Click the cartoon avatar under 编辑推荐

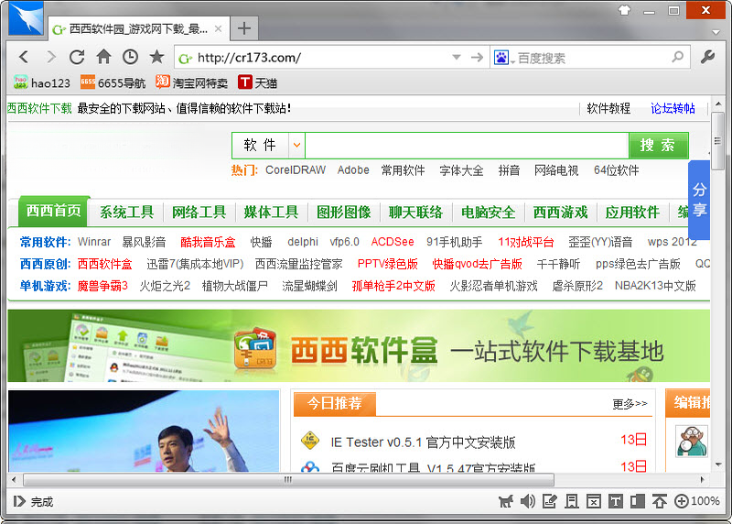pos(692,441)
